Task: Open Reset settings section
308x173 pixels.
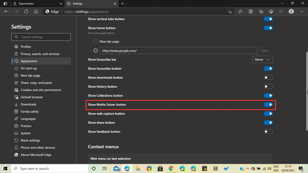Action: (41, 141)
